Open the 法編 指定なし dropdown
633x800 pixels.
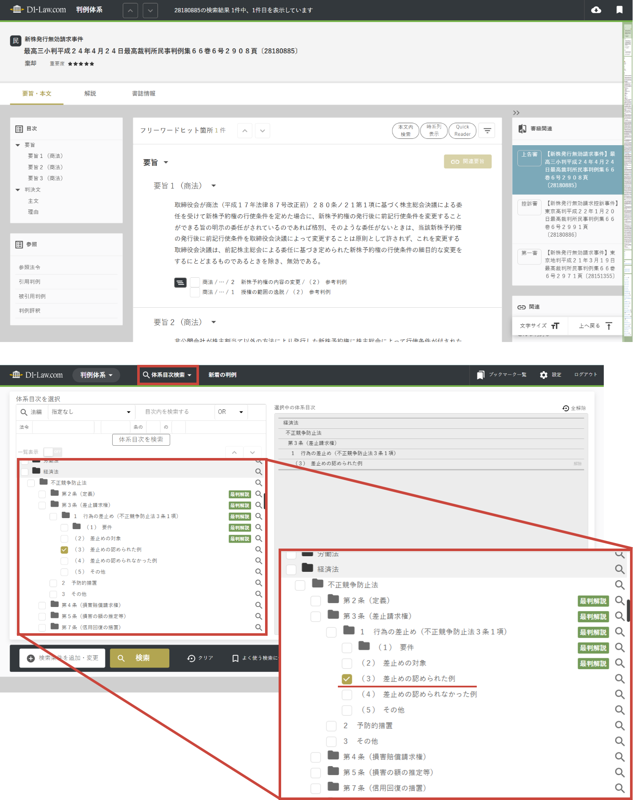(91, 412)
